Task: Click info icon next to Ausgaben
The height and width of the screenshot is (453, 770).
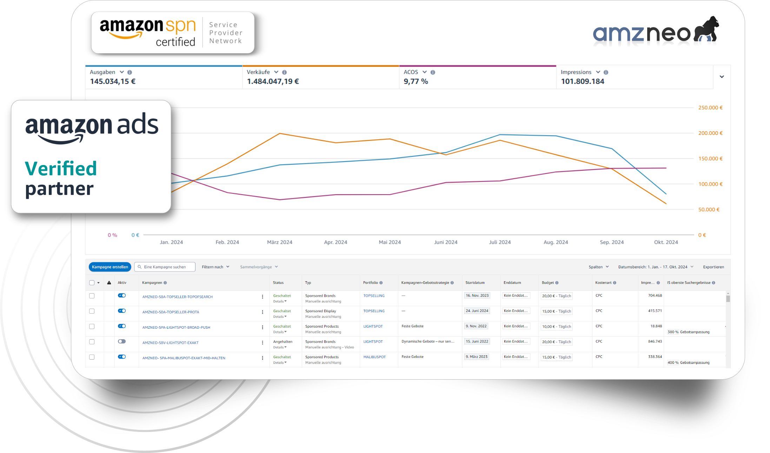Action: pyautogui.click(x=130, y=72)
